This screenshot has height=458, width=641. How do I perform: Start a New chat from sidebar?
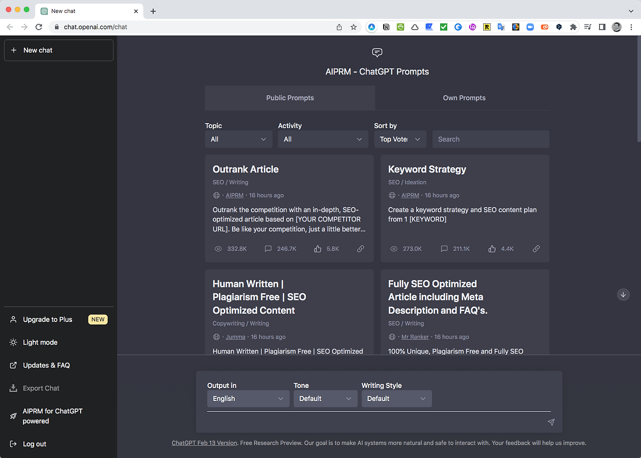point(59,50)
